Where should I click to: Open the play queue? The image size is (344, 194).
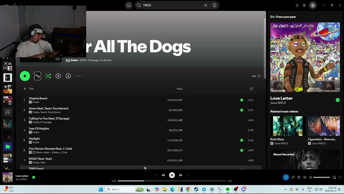coord(299,177)
